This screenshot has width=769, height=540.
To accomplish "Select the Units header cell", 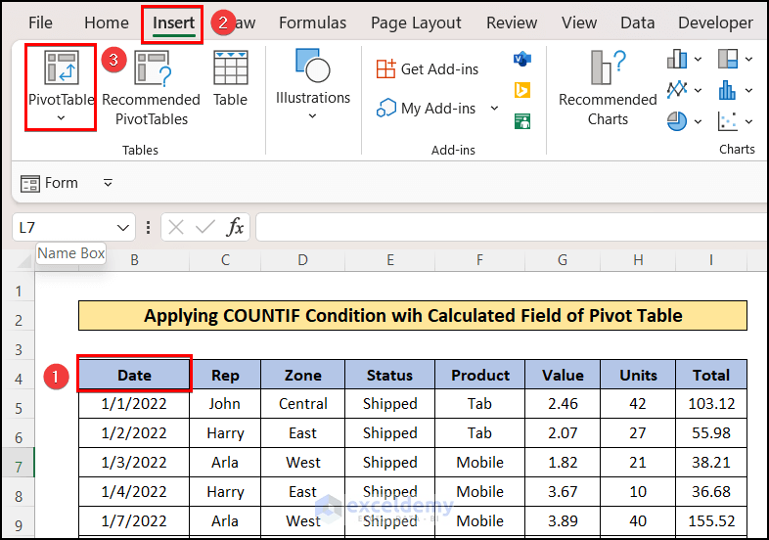I will [638, 375].
